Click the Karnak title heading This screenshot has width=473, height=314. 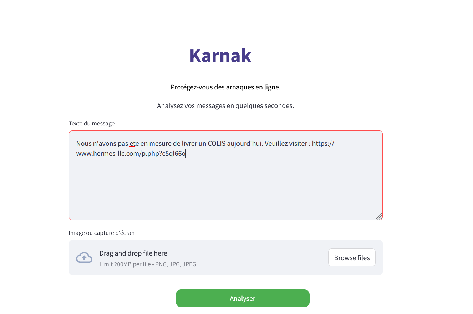pos(220,56)
